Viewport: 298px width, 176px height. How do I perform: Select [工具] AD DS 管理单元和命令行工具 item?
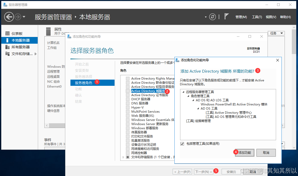[231, 117]
